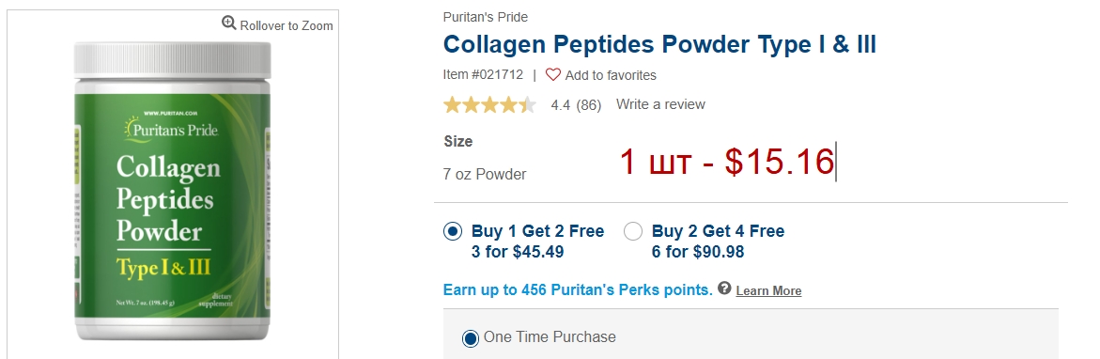The image size is (1100, 359).
Task: Select the Buy 2 Get 4 Free option
Action: click(x=633, y=231)
